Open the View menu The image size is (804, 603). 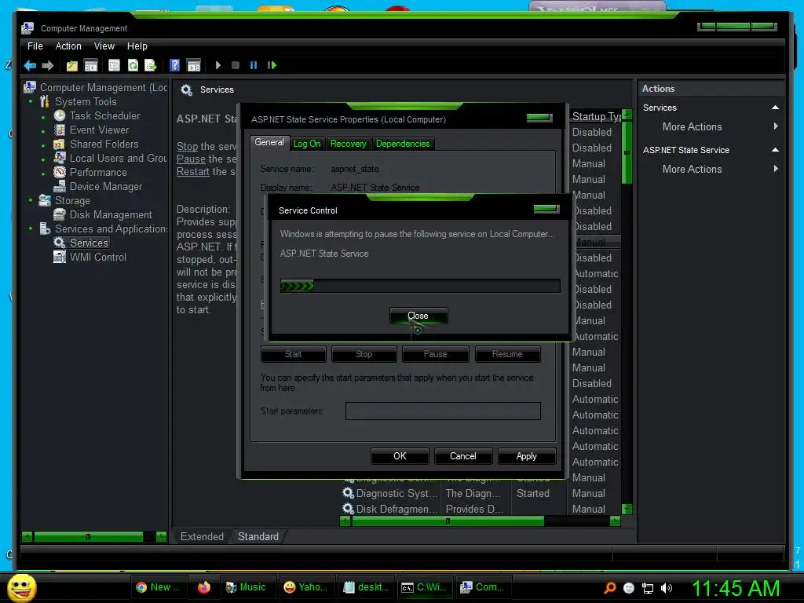(x=104, y=46)
